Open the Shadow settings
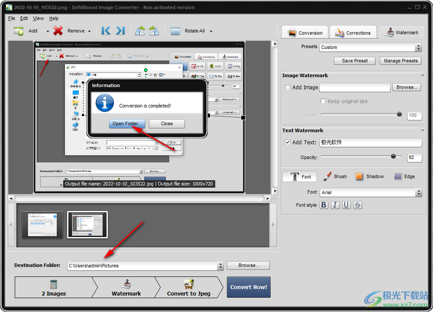The width and height of the screenshot is (433, 312). point(369,176)
